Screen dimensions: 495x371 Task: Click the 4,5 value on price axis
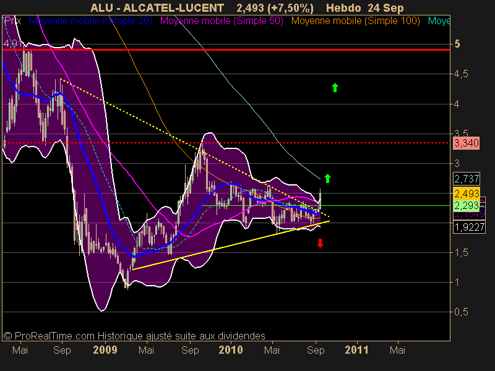click(x=461, y=74)
